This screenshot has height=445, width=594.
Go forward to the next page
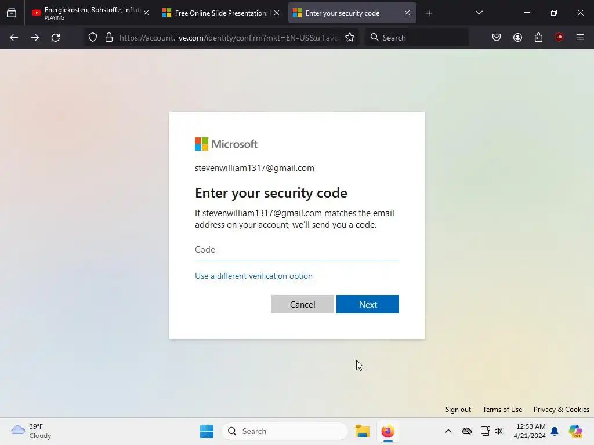pos(35,38)
